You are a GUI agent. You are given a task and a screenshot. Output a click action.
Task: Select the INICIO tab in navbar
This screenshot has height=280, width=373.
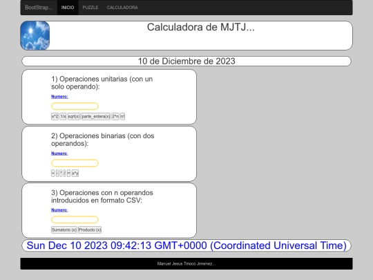(x=68, y=8)
